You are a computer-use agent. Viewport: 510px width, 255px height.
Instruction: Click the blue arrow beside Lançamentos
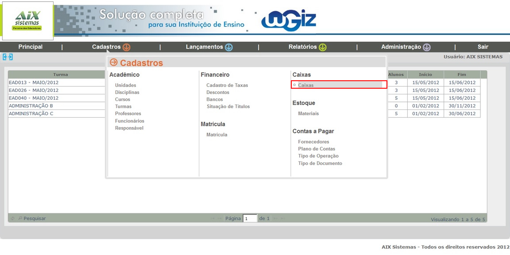tap(229, 47)
